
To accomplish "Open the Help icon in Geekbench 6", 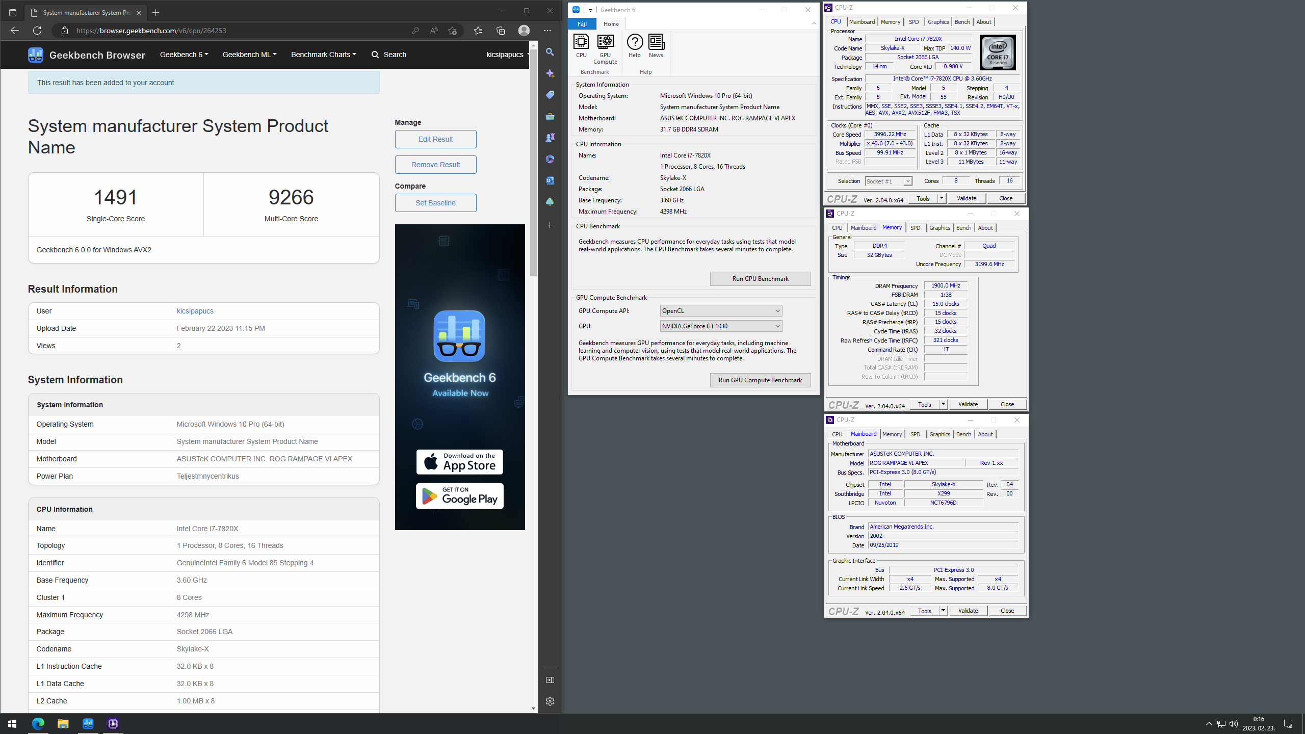I will pos(635,46).
